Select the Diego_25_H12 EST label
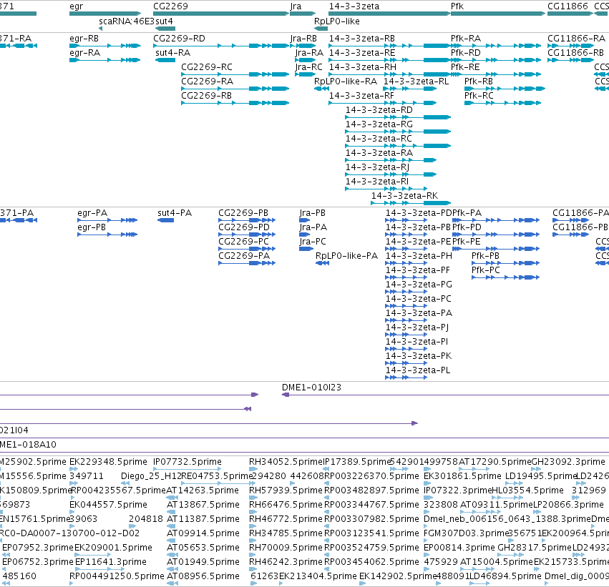 (151, 476)
